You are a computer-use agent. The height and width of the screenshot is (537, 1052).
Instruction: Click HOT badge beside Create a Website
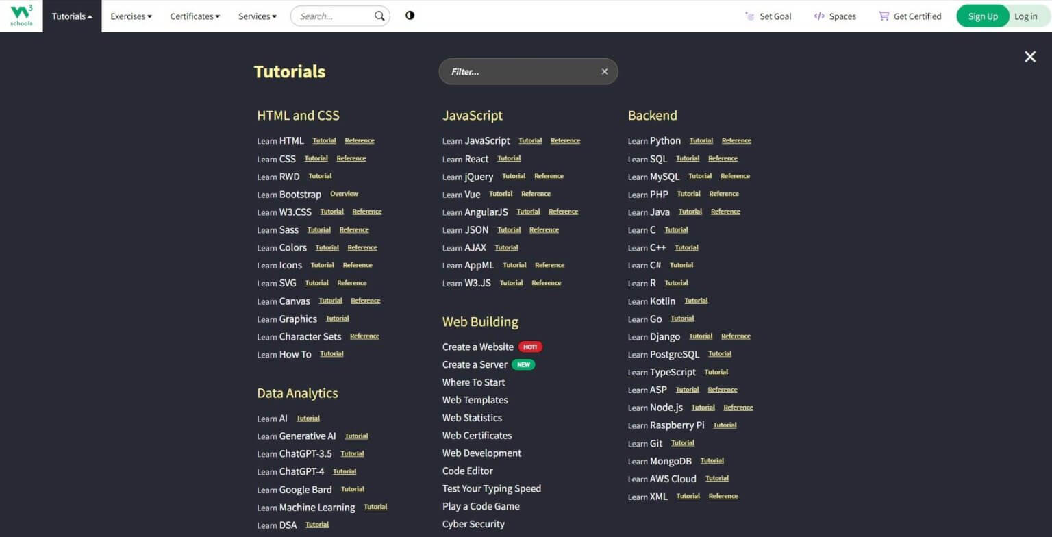click(530, 347)
